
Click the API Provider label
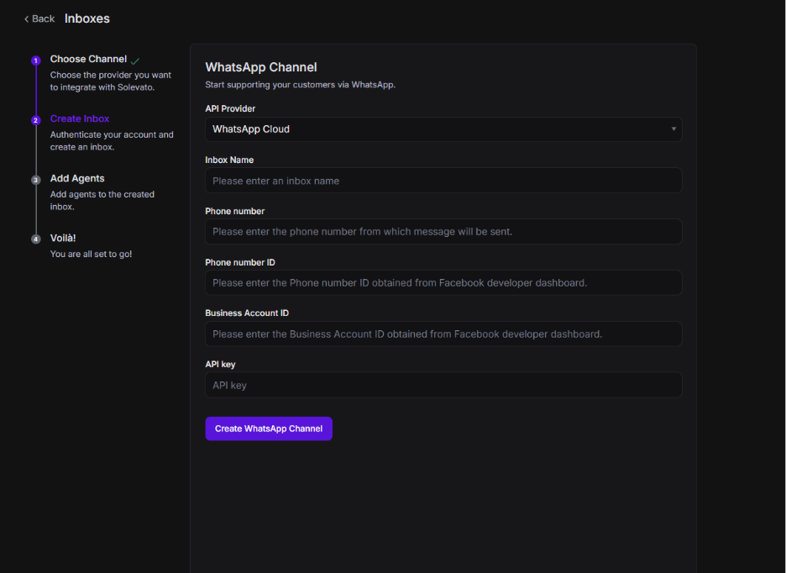click(230, 109)
